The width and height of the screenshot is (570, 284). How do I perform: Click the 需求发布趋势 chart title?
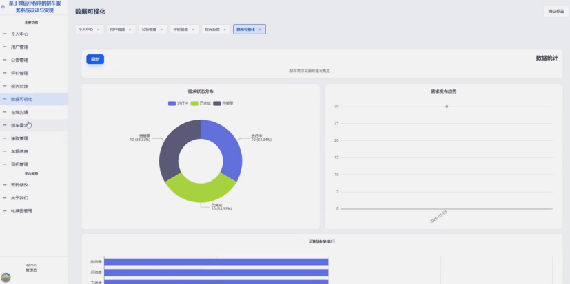point(443,91)
